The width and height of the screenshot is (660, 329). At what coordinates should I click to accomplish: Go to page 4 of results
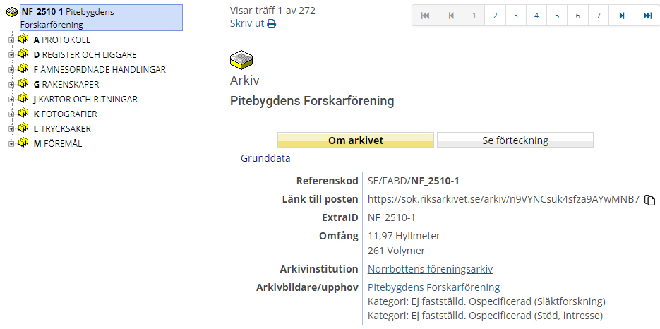[536, 16]
